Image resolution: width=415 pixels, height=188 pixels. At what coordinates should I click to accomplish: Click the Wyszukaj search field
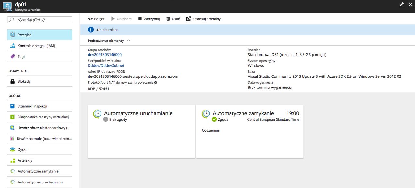point(40,20)
